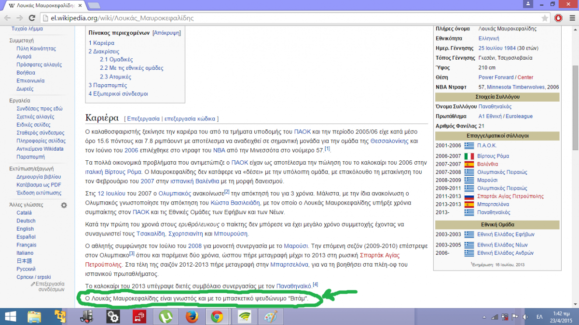Bookmark this page with the star icon

click(545, 18)
